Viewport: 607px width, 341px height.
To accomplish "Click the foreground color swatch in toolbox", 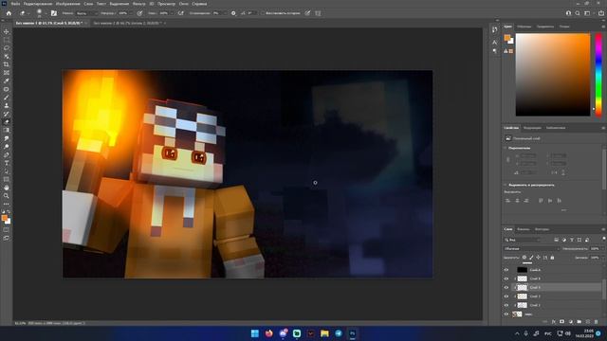I will click(5, 219).
